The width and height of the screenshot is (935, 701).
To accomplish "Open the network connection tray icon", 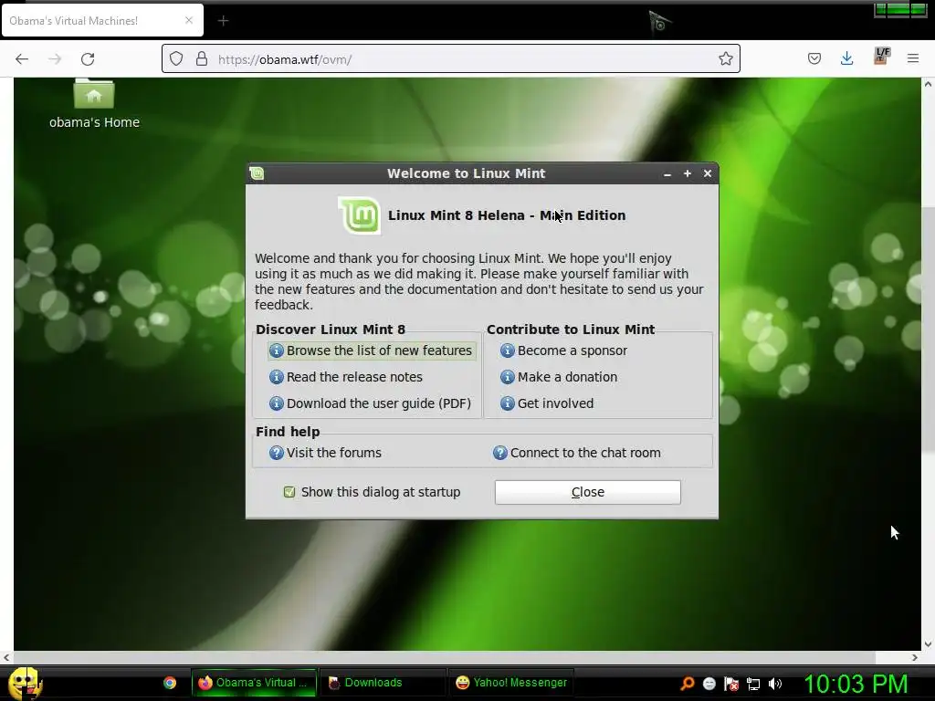I will pos(753,684).
